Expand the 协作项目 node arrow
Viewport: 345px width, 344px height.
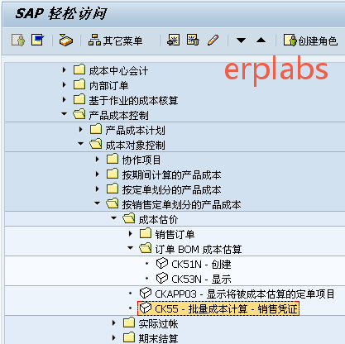point(97,160)
